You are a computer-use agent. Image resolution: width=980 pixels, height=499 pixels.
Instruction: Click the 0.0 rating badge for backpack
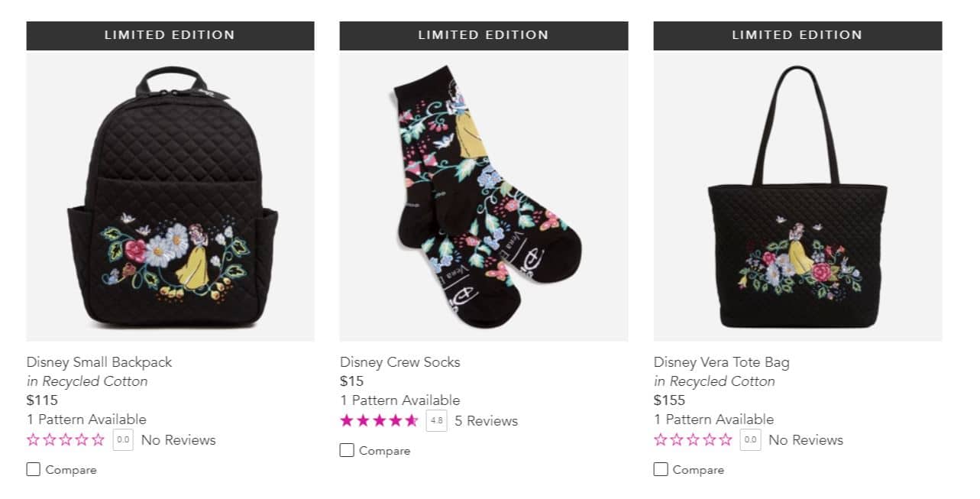tap(123, 440)
